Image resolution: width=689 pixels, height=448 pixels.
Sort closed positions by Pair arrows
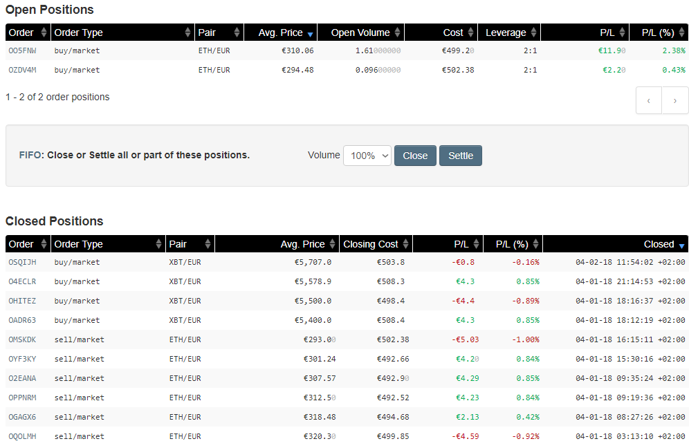click(x=208, y=244)
